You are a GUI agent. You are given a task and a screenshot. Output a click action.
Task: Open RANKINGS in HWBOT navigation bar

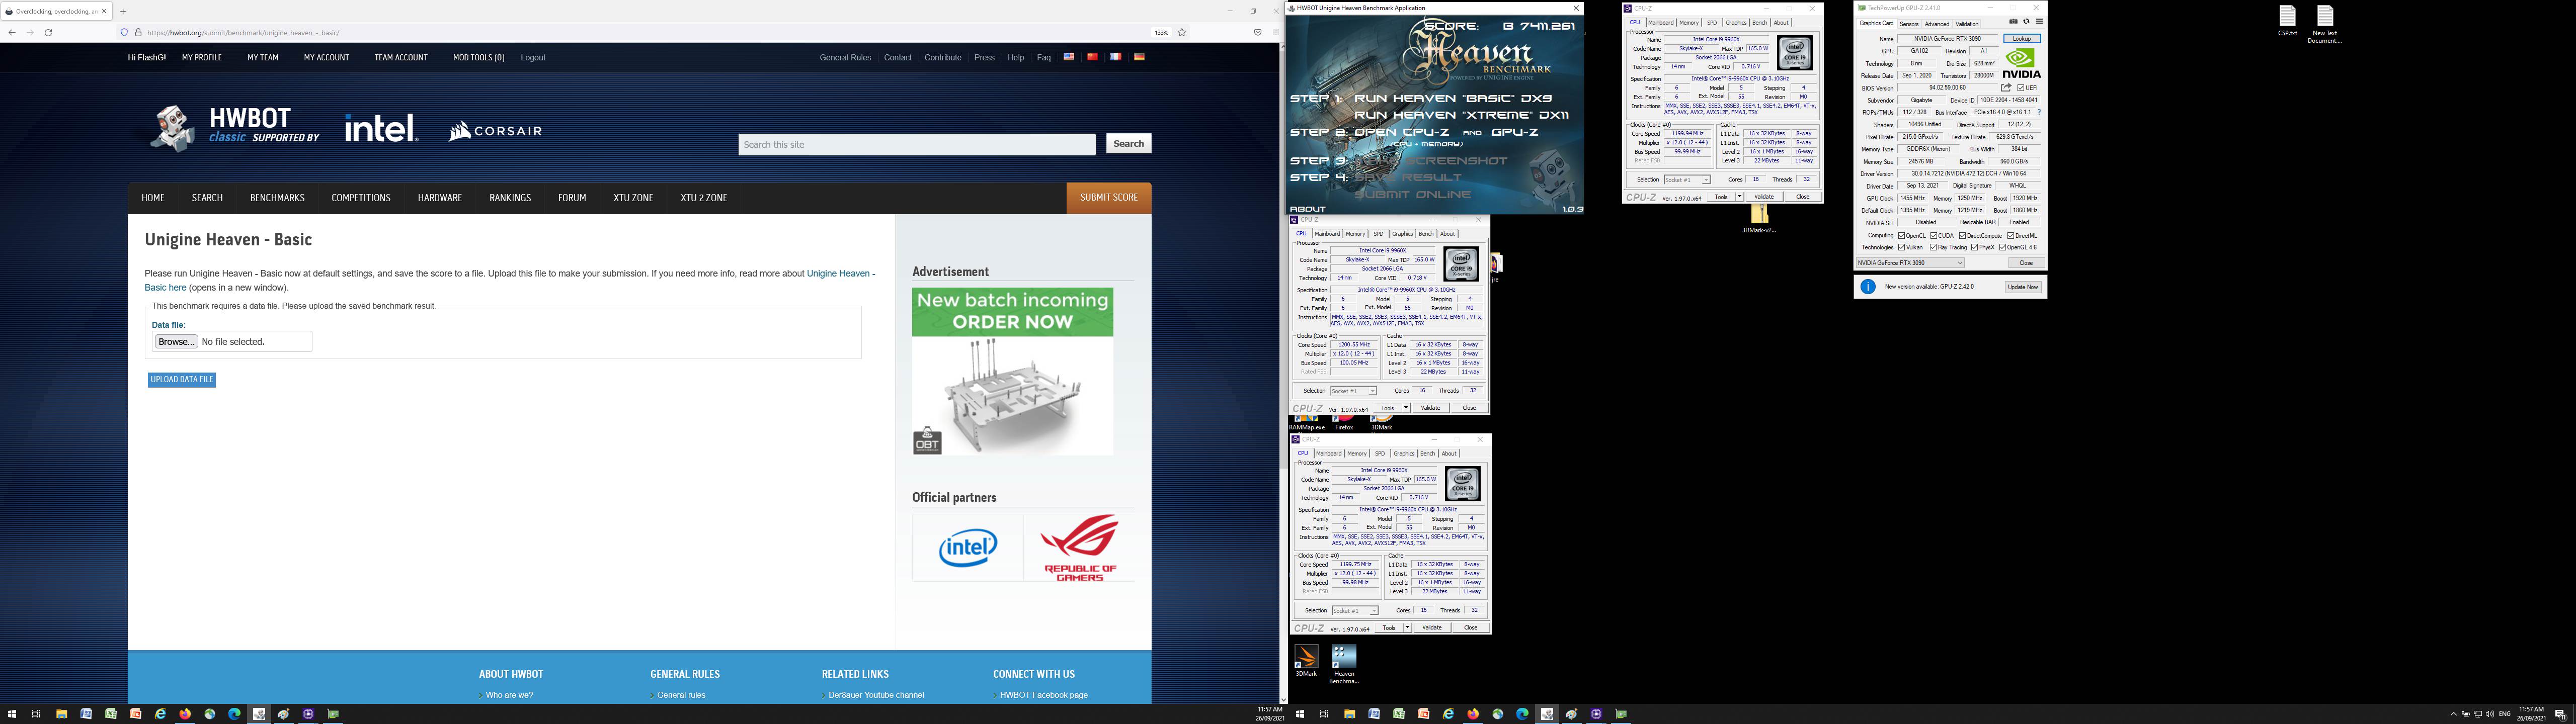pyautogui.click(x=510, y=198)
